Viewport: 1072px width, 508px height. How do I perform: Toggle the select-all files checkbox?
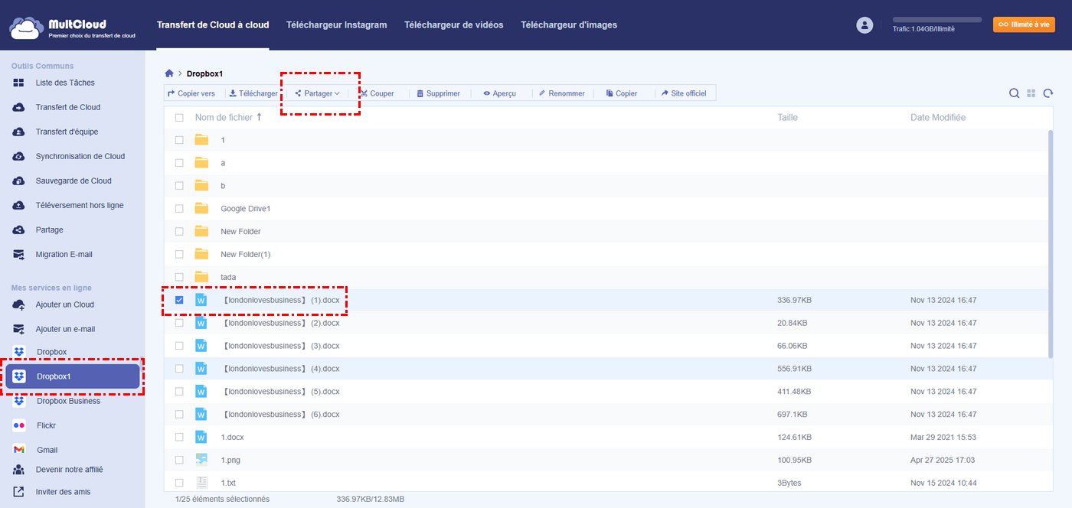coord(179,117)
